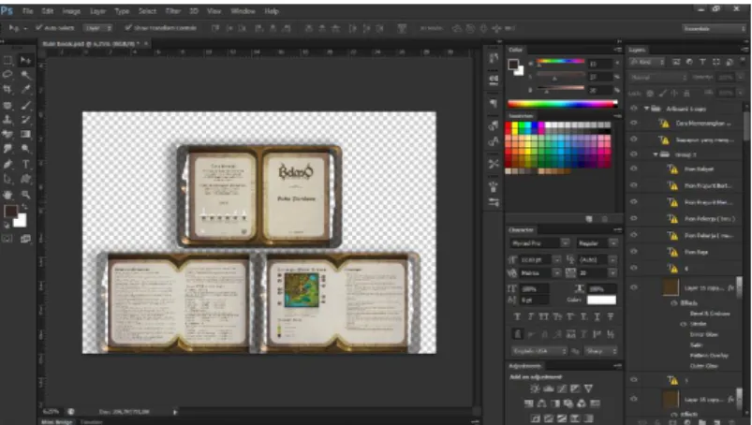Click the All Caps character style button
Screen dimensions: 752x425
tap(543, 316)
